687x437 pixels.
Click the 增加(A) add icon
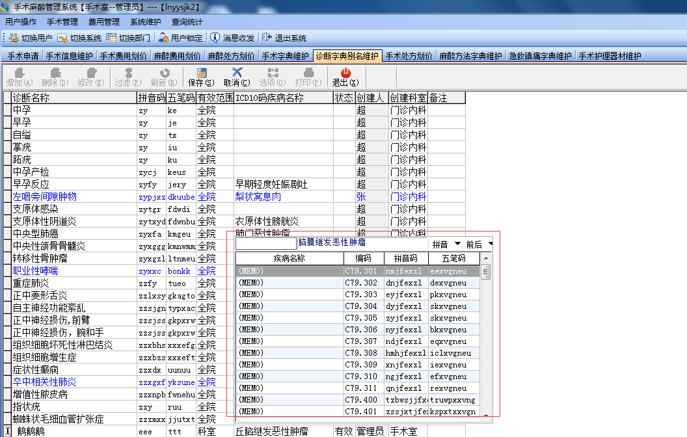[x=20, y=73]
